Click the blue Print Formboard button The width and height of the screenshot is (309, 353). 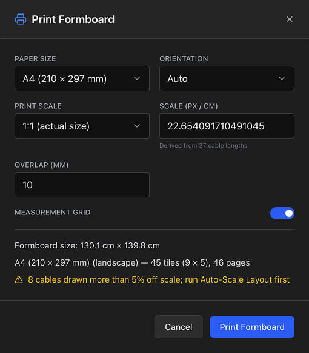tap(252, 327)
